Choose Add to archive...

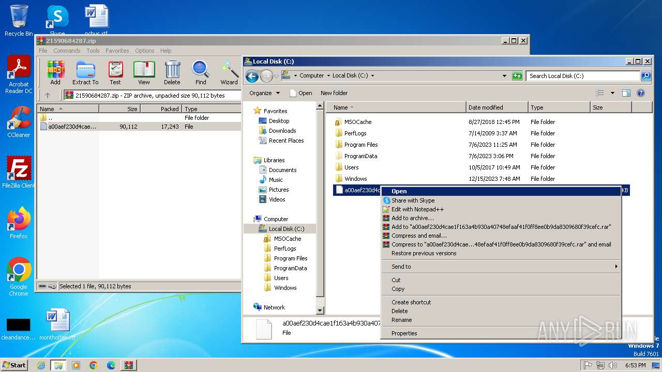(x=501, y=218)
